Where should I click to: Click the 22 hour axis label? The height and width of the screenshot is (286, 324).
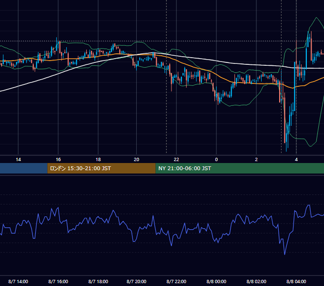point(176,160)
